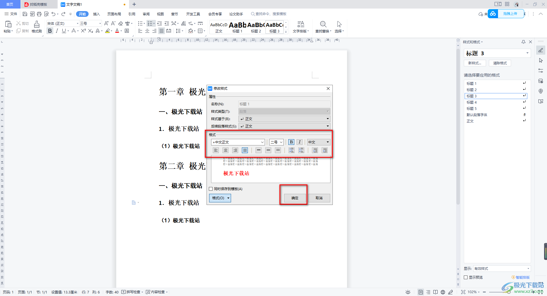This screenshot has width=547, height=296.
Task: Click the yellow highlight color button
Action: pyautogui.click(x=107, y=31)
